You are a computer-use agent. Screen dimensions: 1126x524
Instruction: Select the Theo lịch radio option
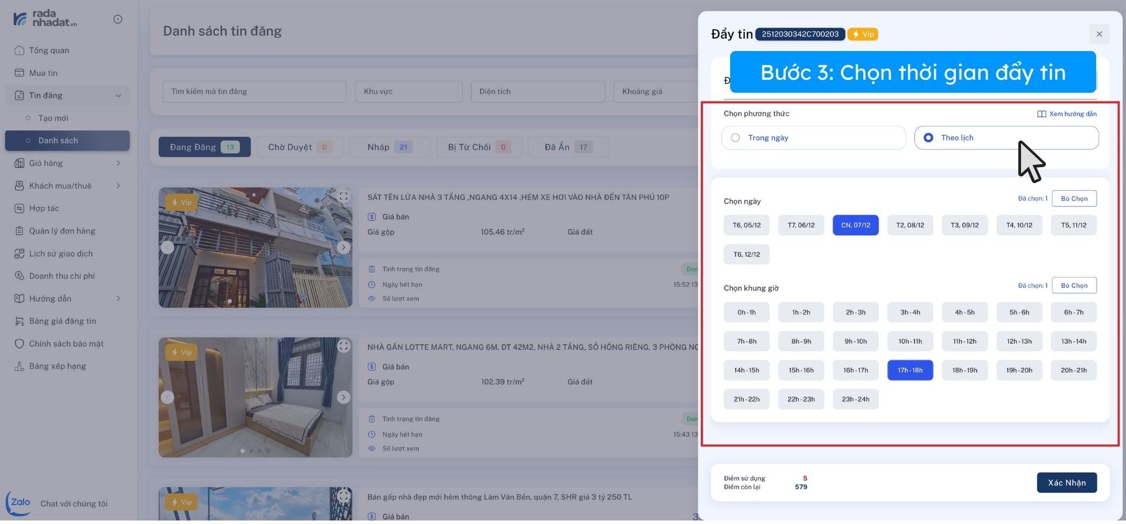click(x=928, y=138)
